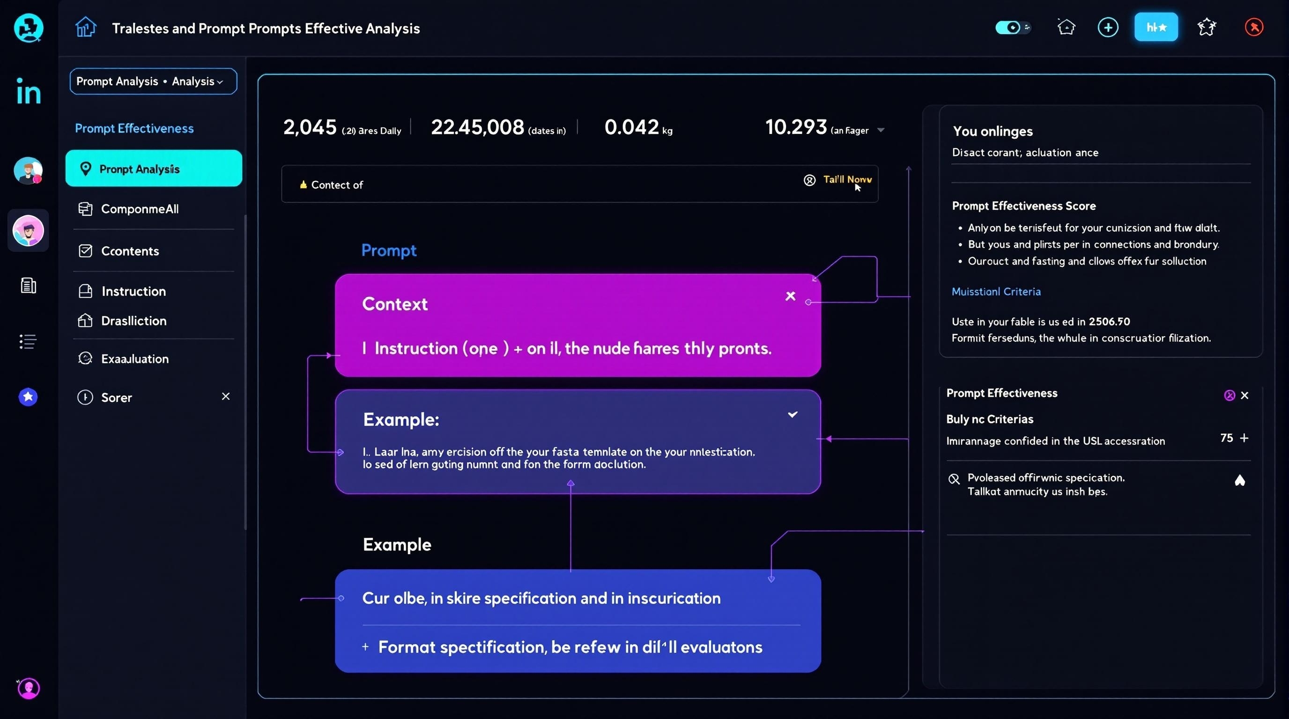Click the app logo at top left
The width and height of the screenshot is (1289, 719).
(x=29, y=28)
